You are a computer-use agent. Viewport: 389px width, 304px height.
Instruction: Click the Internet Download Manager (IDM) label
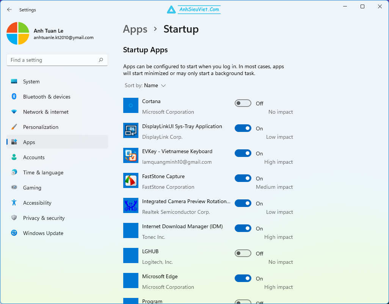pos(182,226)
